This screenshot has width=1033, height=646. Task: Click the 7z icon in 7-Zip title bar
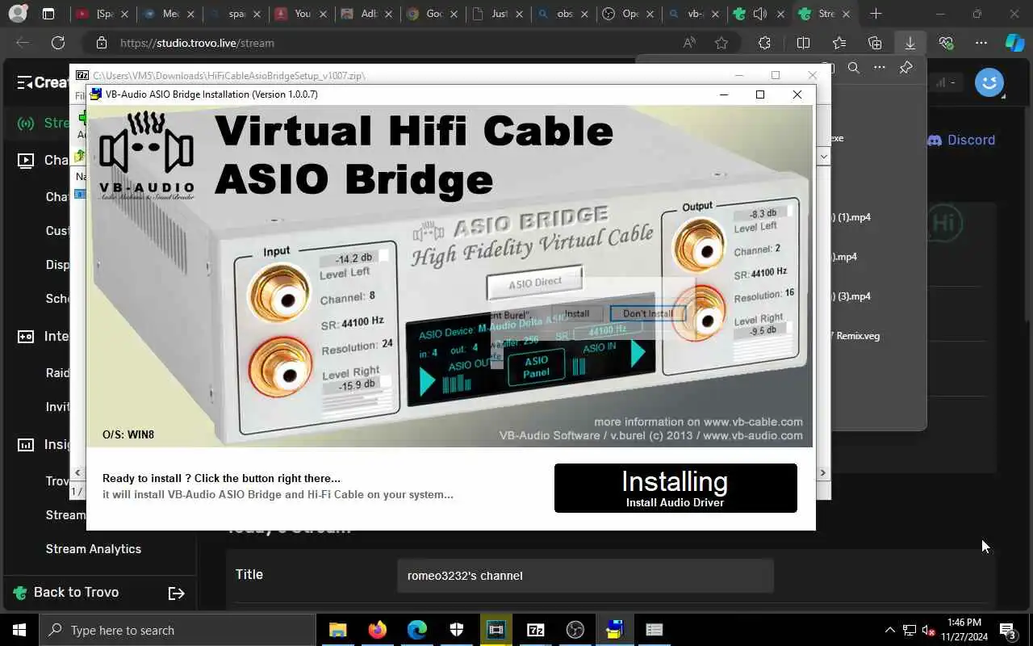click(82, 75)
